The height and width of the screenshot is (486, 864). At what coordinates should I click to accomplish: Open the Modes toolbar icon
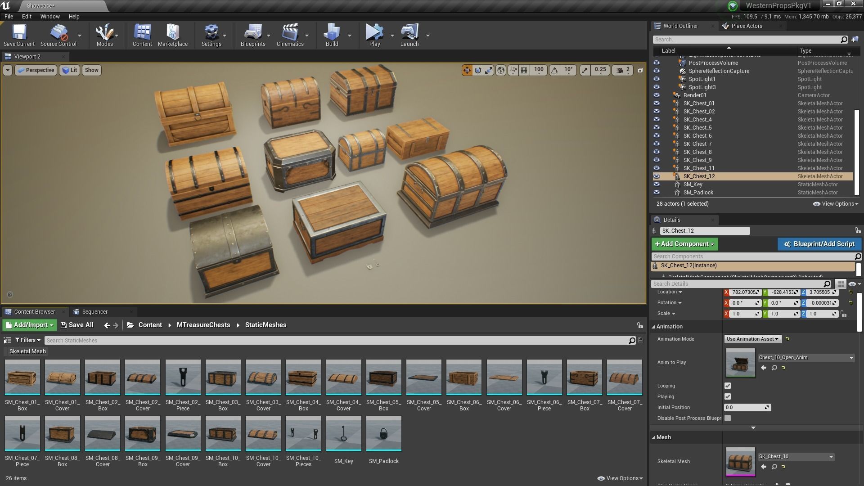click(104, 35)
